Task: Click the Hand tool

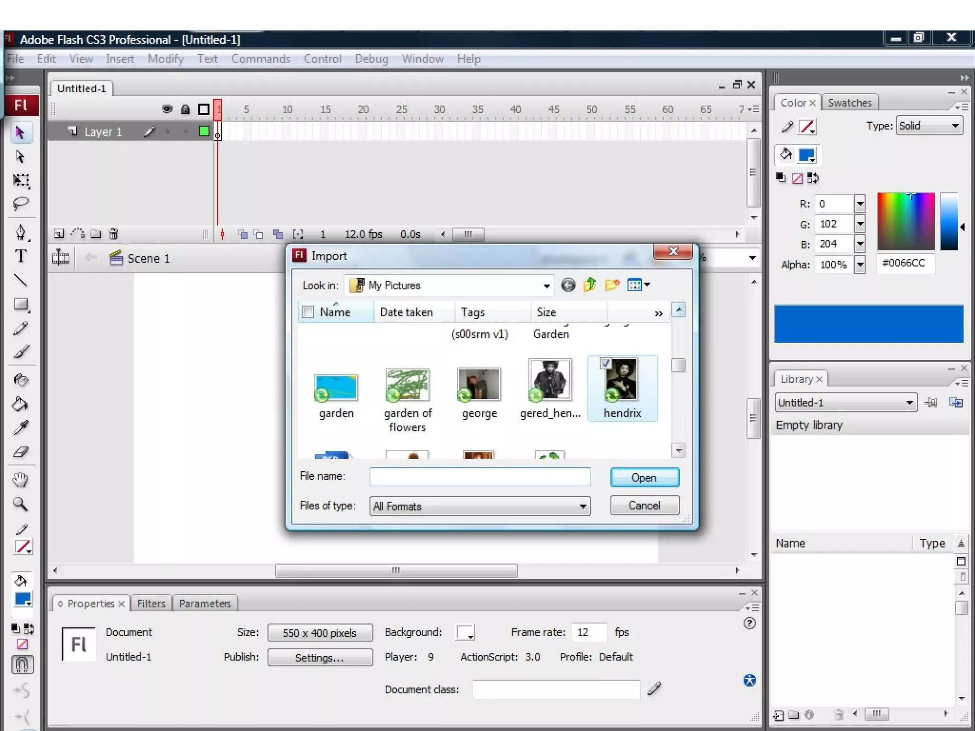Action: 20,480
